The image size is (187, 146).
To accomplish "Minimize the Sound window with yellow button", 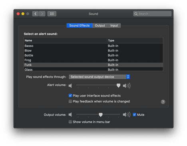I will coord(23,14).
